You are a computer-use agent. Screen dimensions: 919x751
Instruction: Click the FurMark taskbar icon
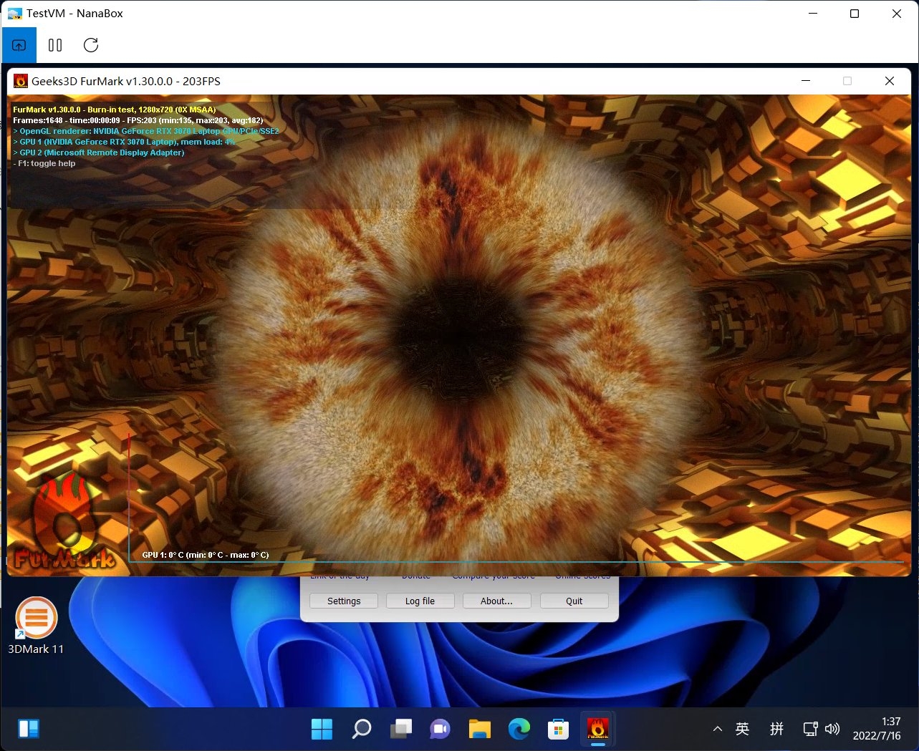click(x=597, y=729)
